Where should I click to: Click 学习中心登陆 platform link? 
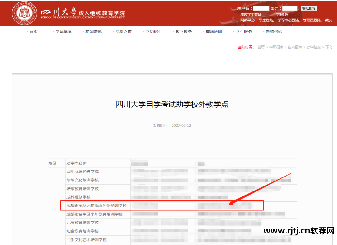[289, 20]
